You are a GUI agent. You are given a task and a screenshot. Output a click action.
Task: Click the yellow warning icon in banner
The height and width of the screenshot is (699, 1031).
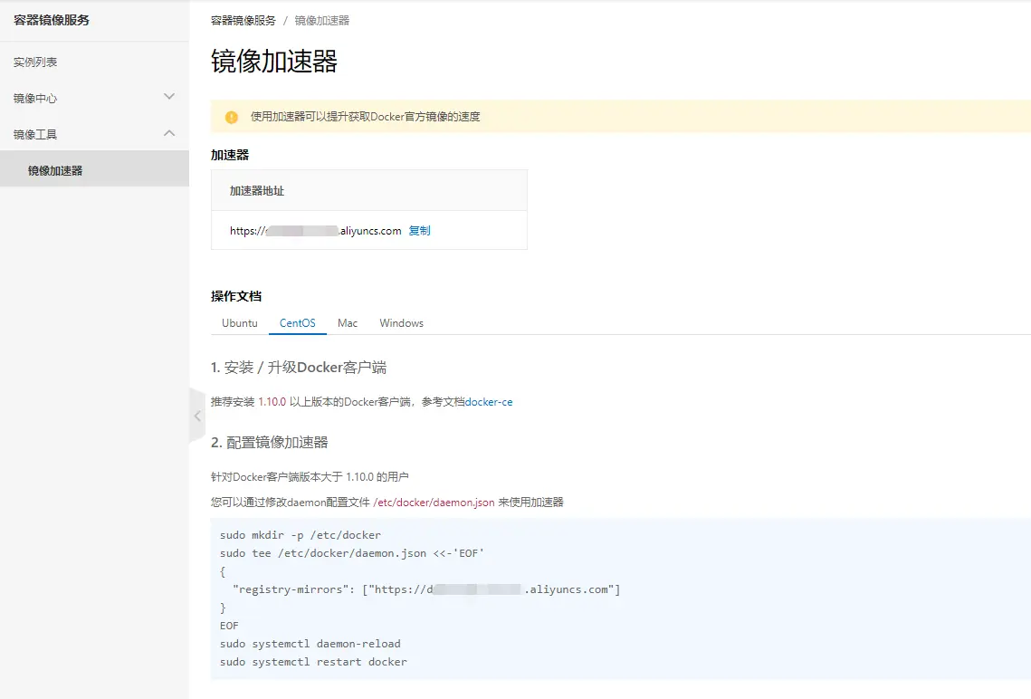[x=232, y=117]
